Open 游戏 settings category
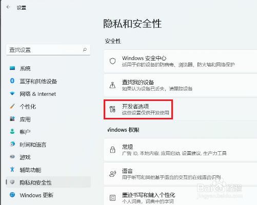The width and height of the screenshot is (257, 205). (48, 157)
